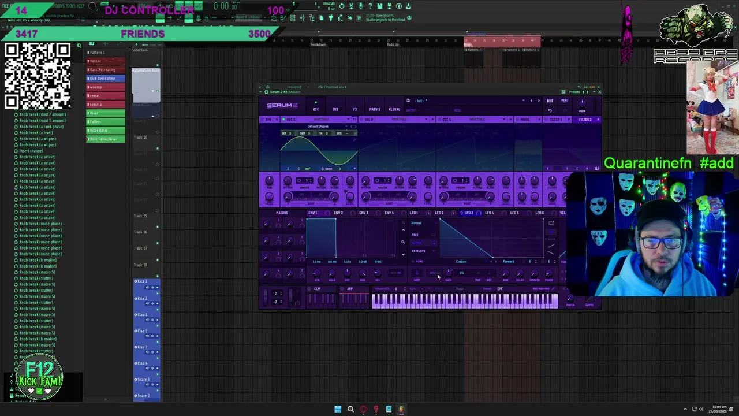This screenshot has height=416, width=739.
Task: Open the OSC A WAVETABLE type dropdown
Action: pos(324,120)
